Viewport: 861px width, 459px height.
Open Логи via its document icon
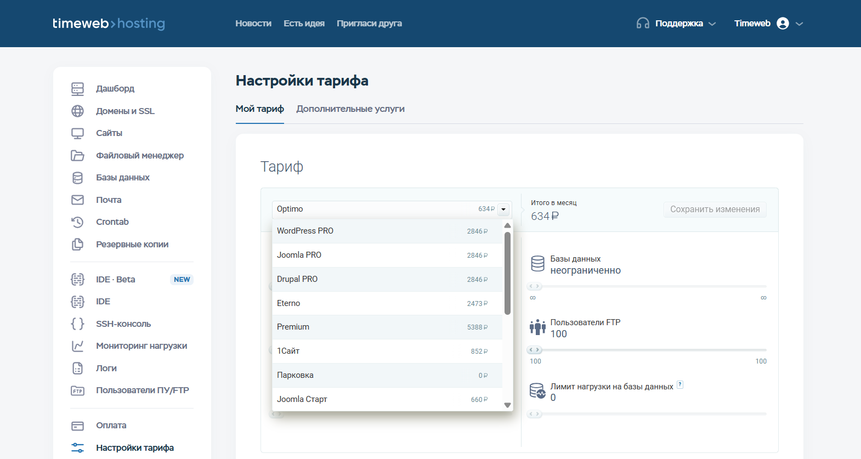pyautogui.click(x=78, y=369)
